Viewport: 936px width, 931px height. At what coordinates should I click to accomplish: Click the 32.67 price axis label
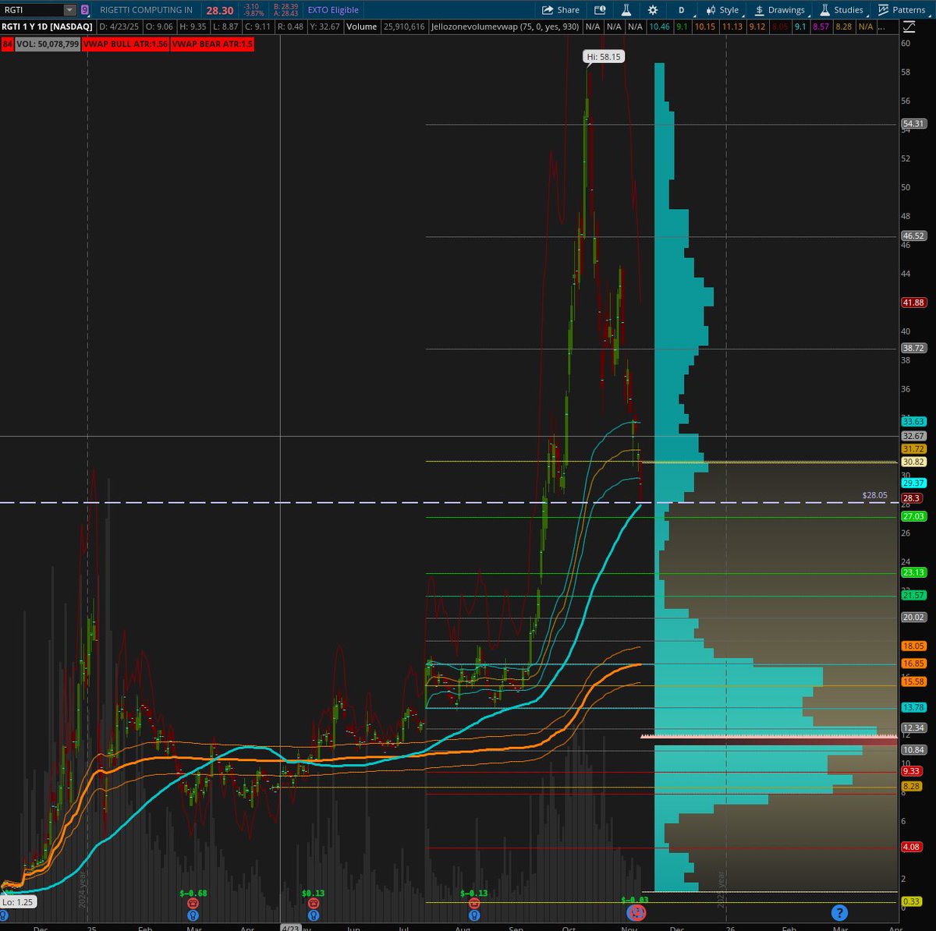913,436
